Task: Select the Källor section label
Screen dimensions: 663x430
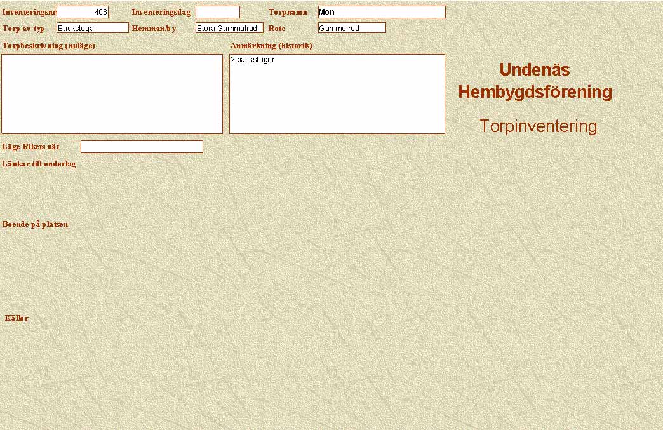Action: coord(17,318)
